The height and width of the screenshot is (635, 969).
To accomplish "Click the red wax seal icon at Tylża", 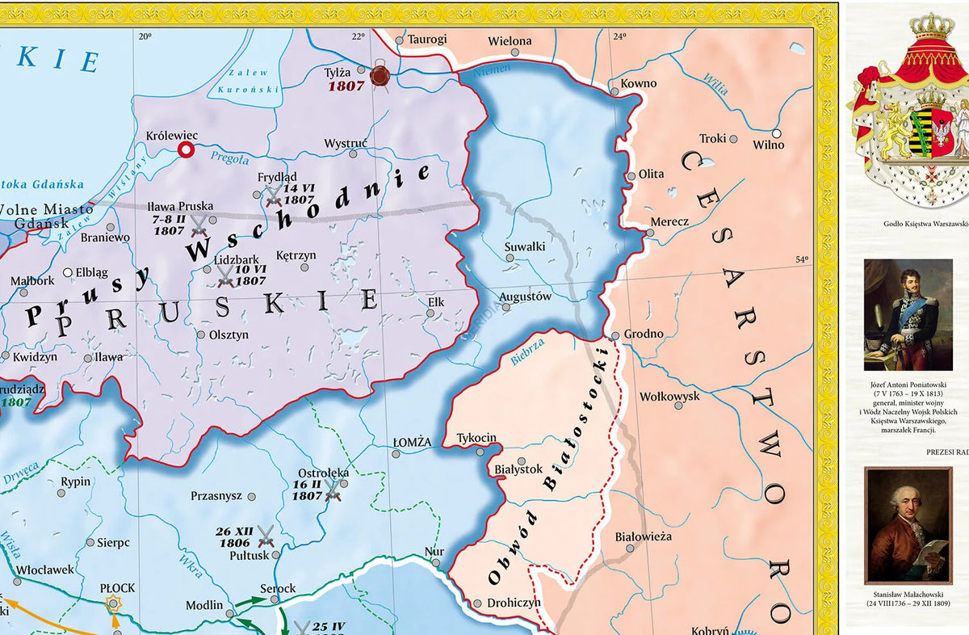I will pos(379,76).
